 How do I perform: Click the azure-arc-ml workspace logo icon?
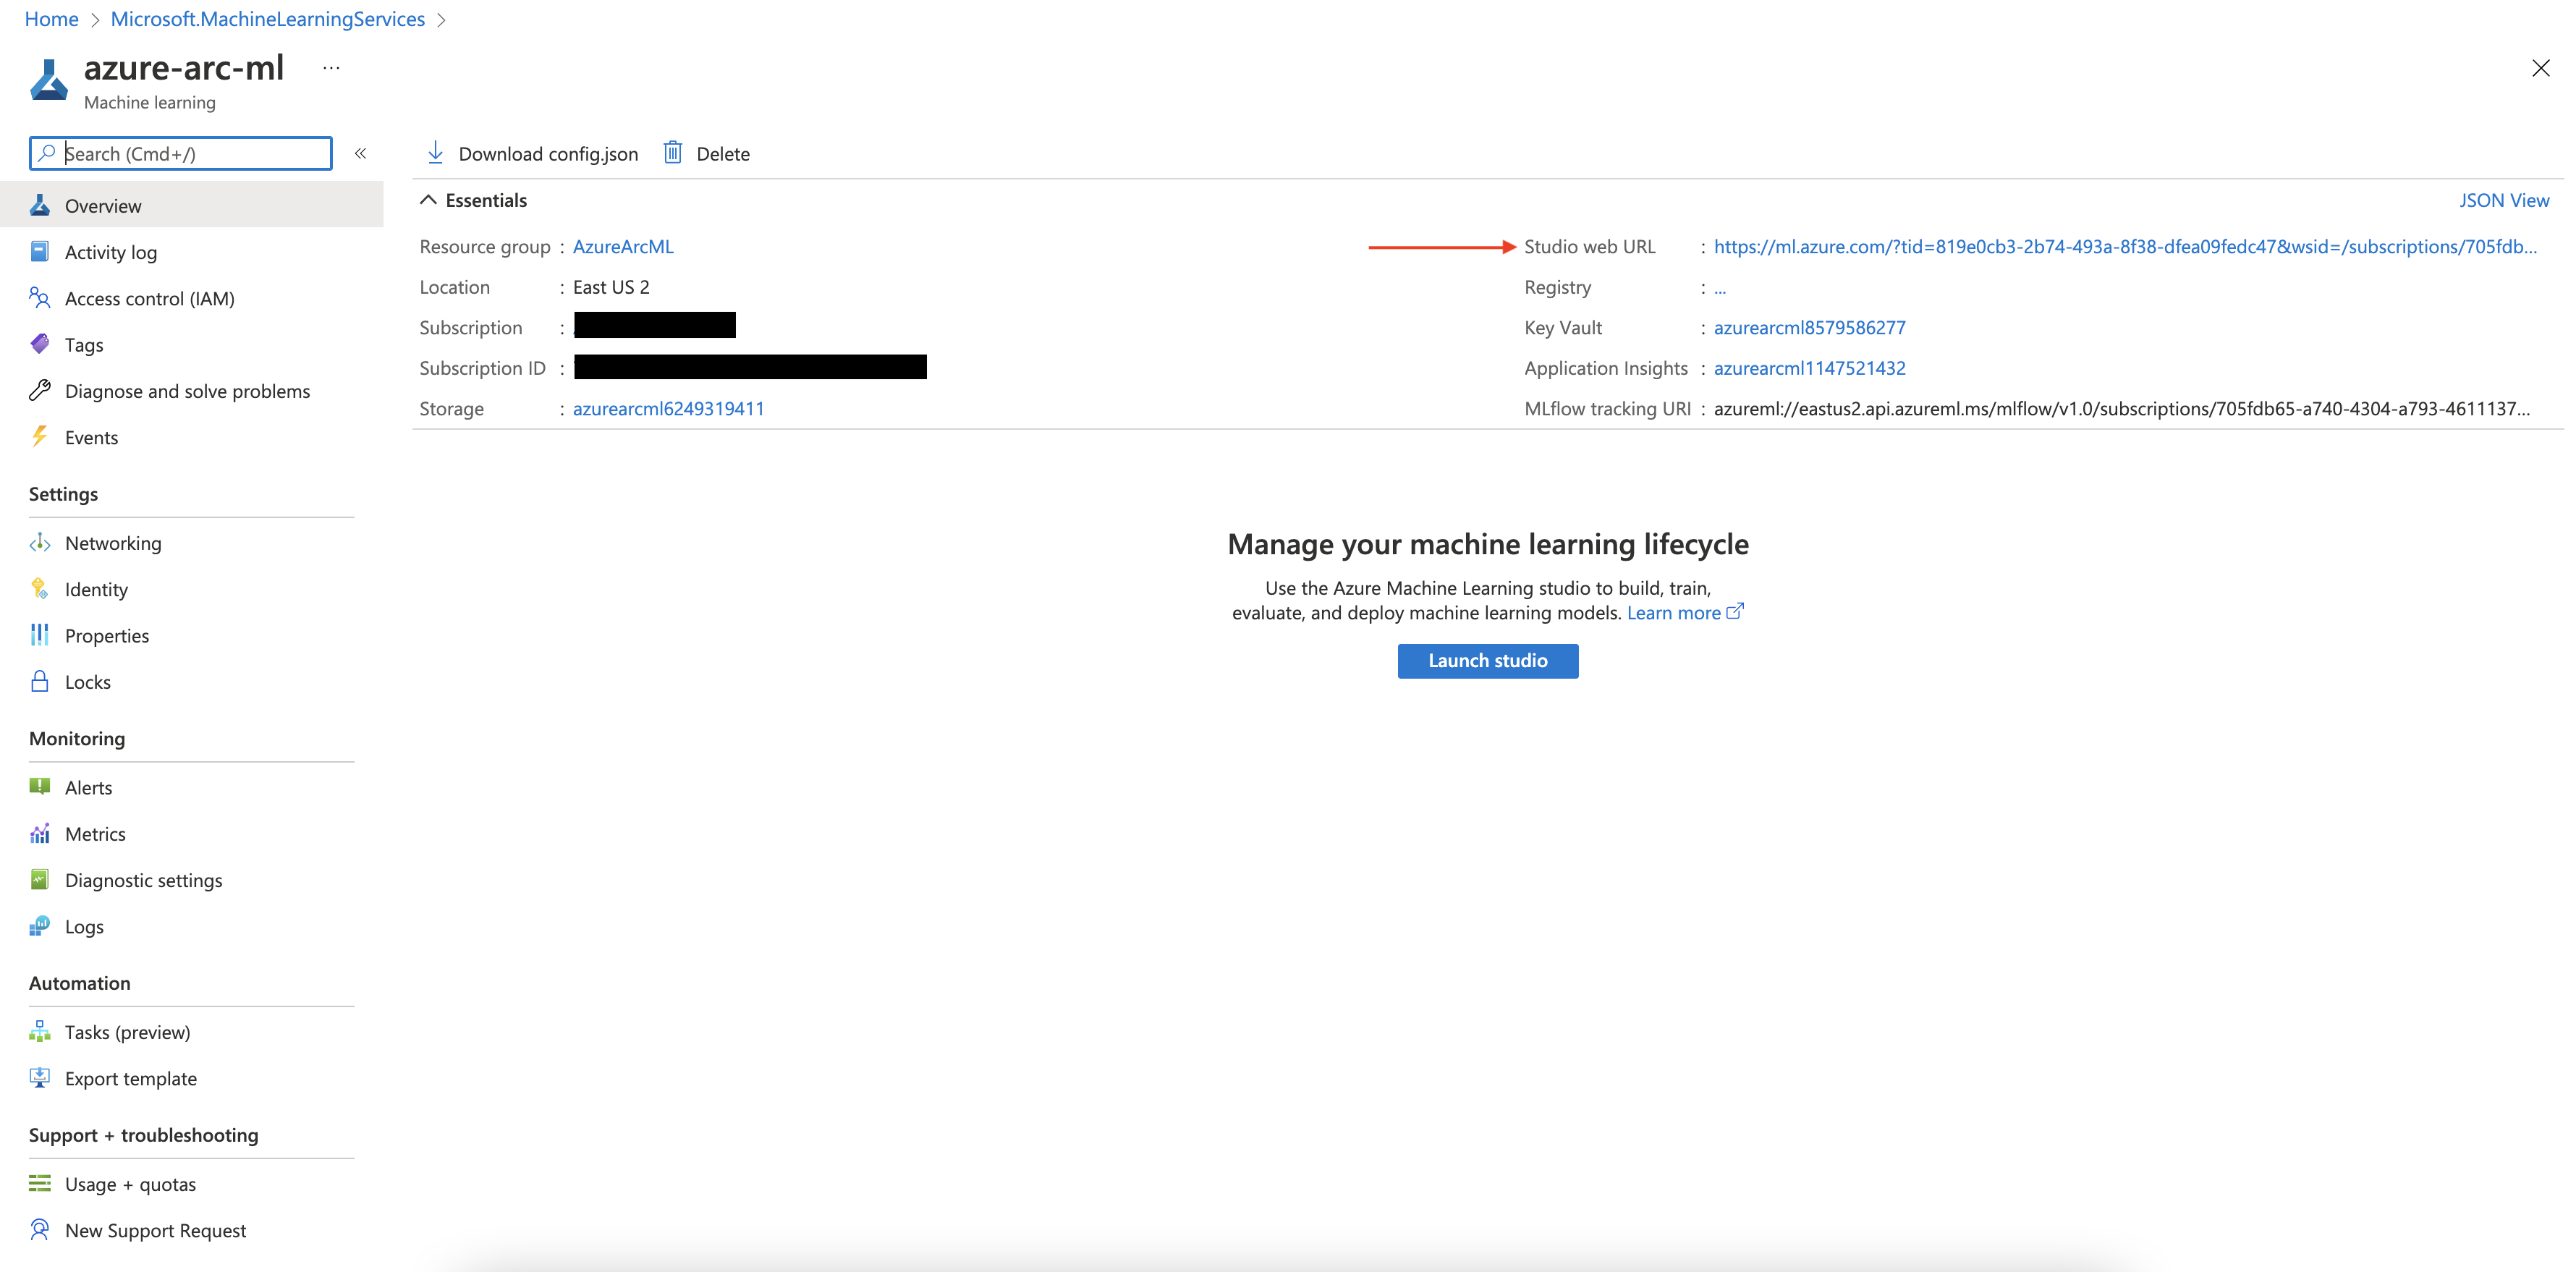pos(49,81)
